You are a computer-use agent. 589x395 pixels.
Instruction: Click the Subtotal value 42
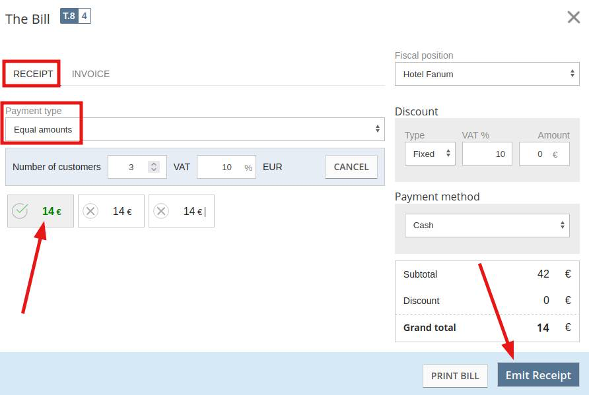point(543,274)
